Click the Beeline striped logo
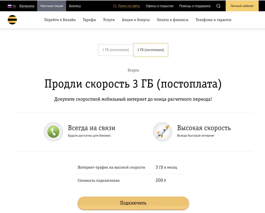 (12, 20)
